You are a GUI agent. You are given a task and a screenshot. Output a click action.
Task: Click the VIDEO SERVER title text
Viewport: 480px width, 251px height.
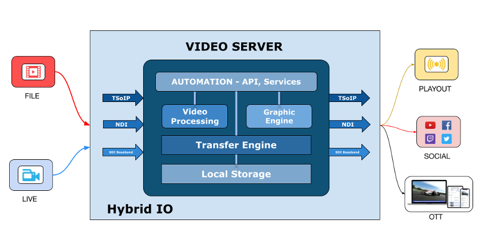coord(234,47)
